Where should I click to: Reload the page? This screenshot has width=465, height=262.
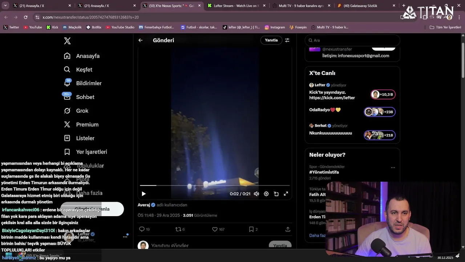click(x=25, y=17)
